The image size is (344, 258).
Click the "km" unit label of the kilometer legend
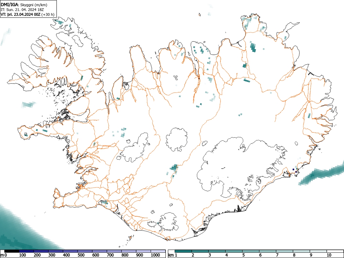[x=171, y=255]
